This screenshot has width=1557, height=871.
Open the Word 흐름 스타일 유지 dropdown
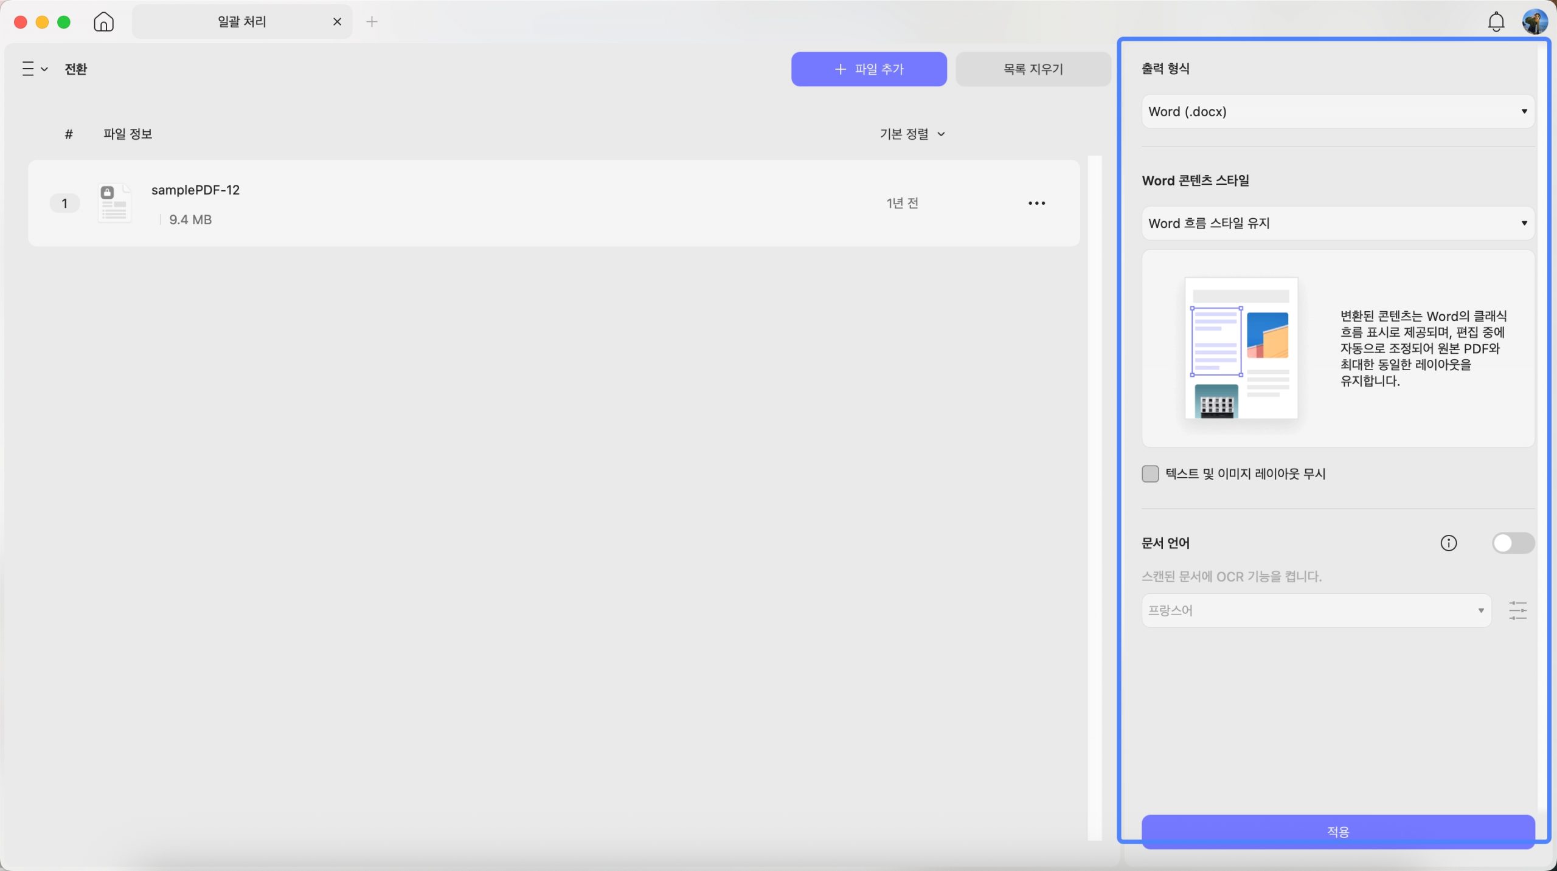[1337, 223]
